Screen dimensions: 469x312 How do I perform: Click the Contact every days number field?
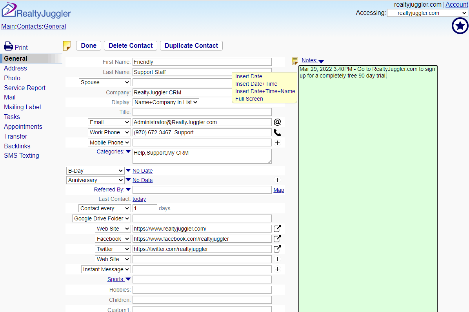point(145,208)
